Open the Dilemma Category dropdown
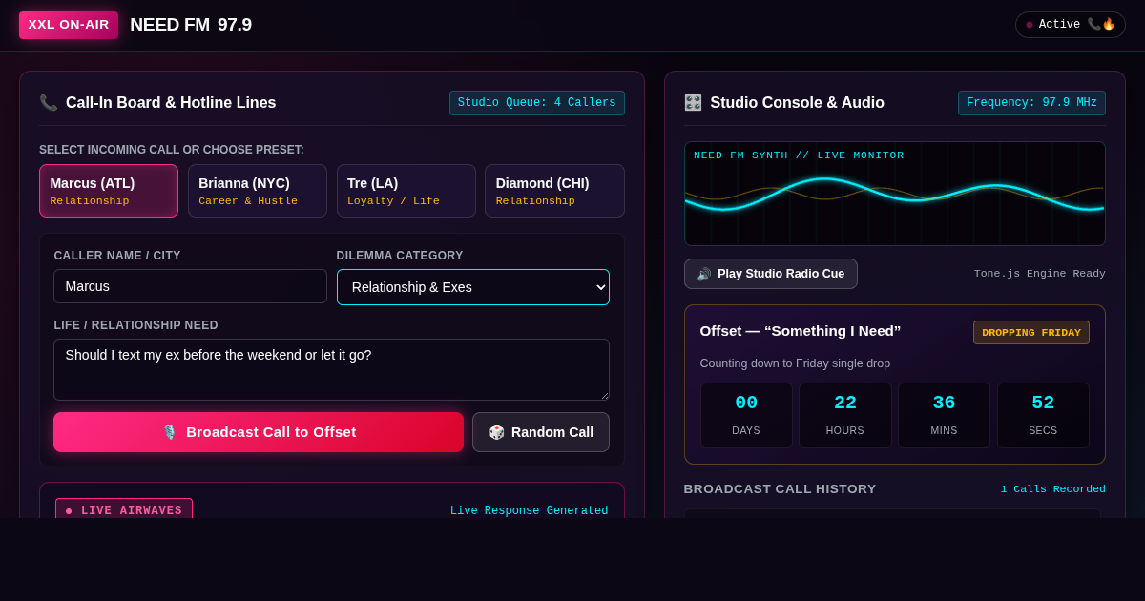 [x=473, y=287]
